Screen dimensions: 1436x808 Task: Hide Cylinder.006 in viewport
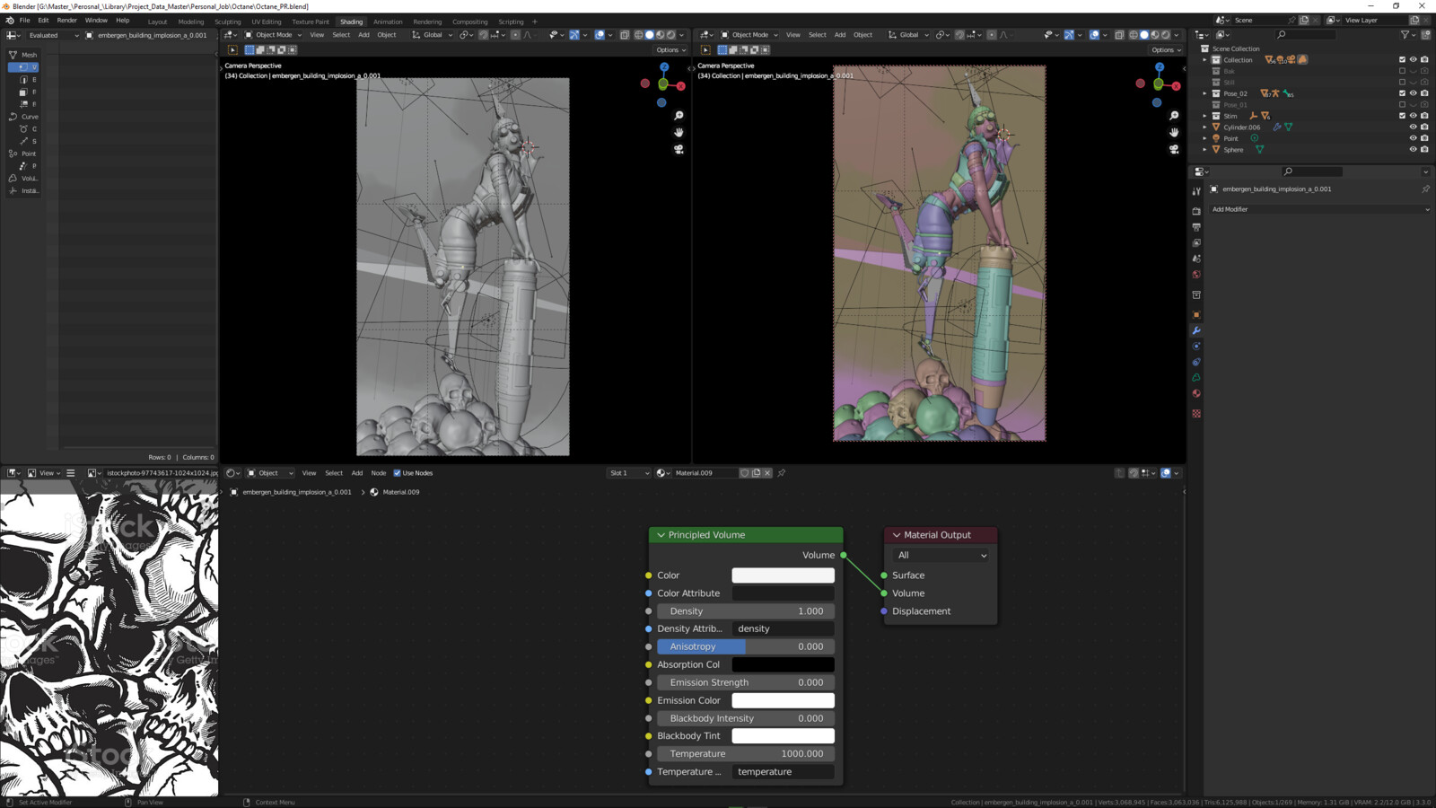pyautogui.click(x=1413, y=127)
